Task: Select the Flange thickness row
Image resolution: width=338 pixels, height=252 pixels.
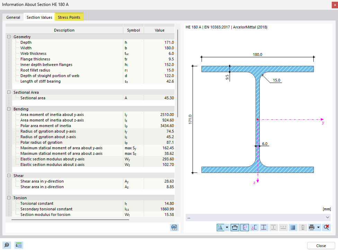Action: tap(93, 59)
